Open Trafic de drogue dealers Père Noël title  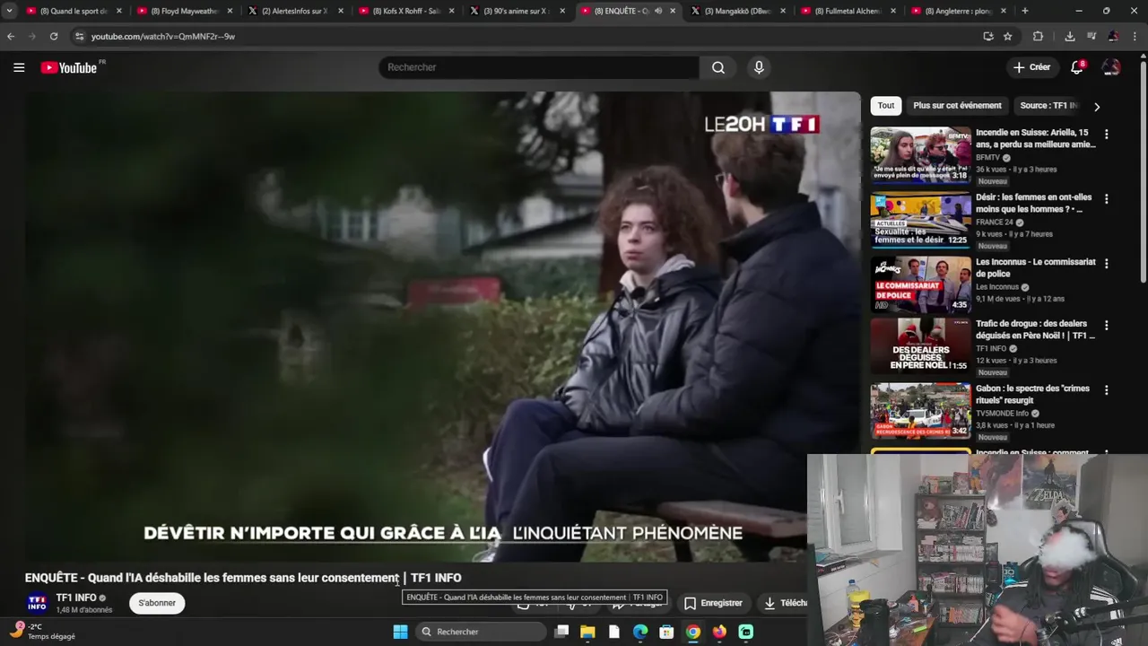point(1036,329)
